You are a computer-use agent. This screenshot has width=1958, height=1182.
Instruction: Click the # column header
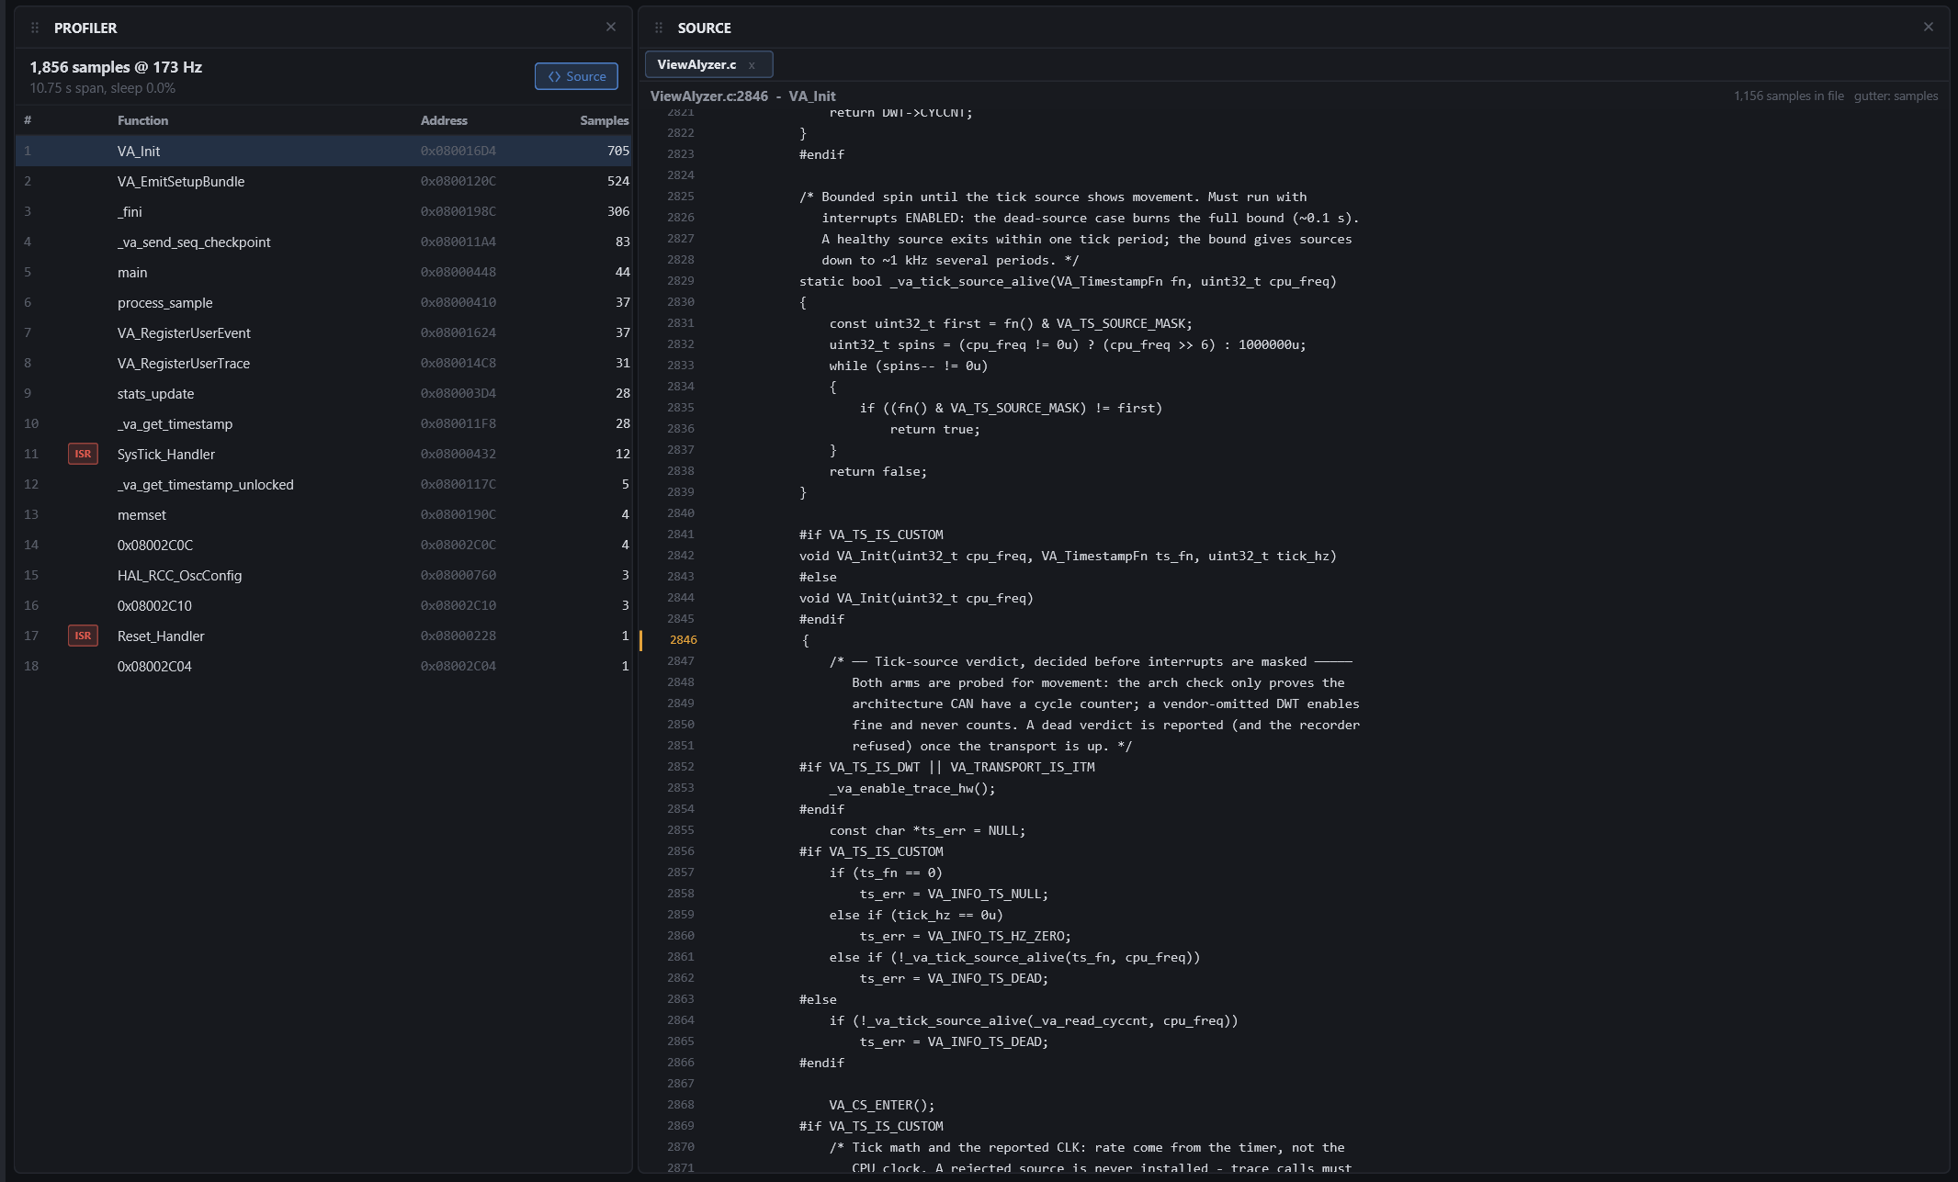28,120
